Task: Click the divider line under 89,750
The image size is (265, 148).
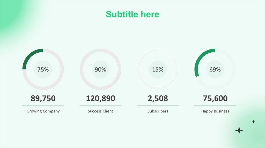Action: pyautogui.click(x=43, y=106)
